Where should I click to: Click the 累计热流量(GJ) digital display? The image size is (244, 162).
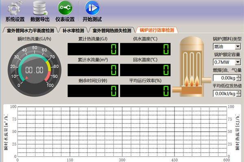[92, 49]
